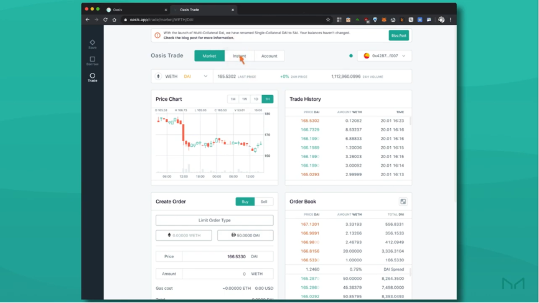This screenshot has width=539, height=303.
Task: Go to the browser home page
Action: [115, 19]
